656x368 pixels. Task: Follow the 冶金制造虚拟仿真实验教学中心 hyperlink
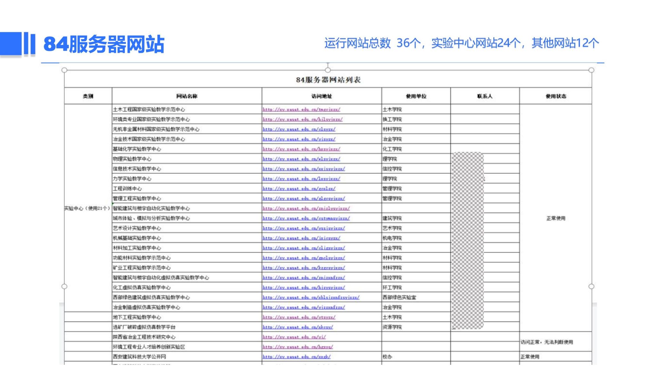(x=304, y=308)
